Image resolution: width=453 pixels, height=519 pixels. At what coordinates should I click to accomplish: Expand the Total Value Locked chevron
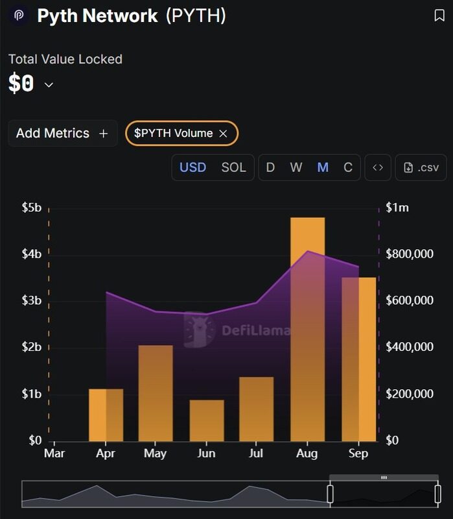coord(49,85)
